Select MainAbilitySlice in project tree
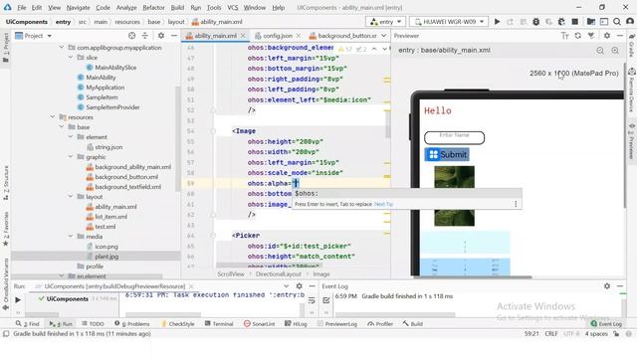637x358 pixels. (x=115, y=68)
